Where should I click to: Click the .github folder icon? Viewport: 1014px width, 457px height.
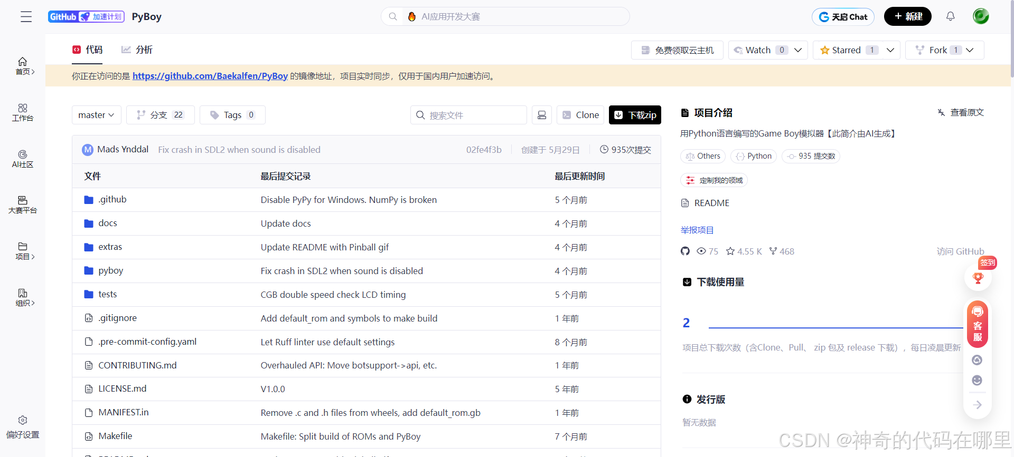(89, 200)
